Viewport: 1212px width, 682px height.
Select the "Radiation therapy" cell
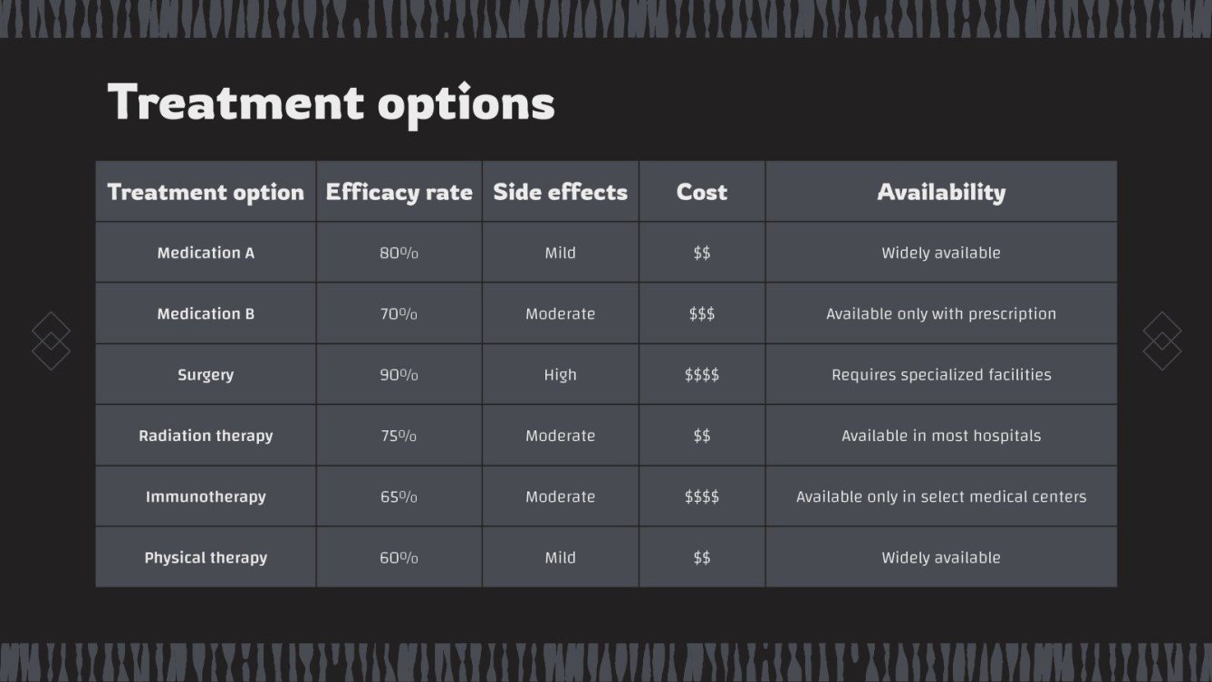coord(206,436)
